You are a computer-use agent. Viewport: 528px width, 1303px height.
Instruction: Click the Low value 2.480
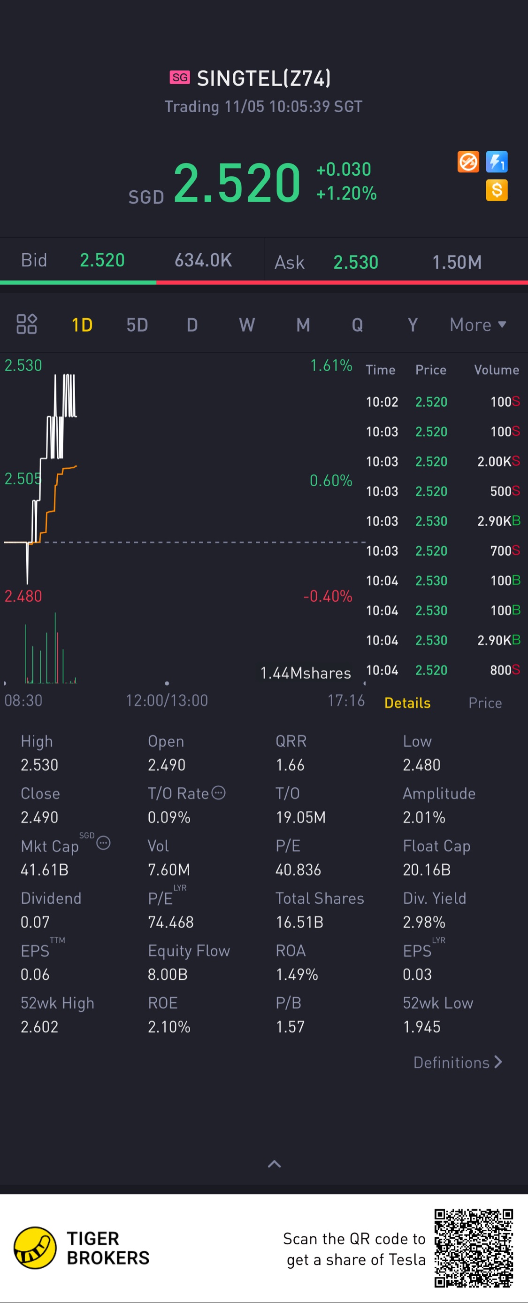pyautogui.click(x=421, y=765)
